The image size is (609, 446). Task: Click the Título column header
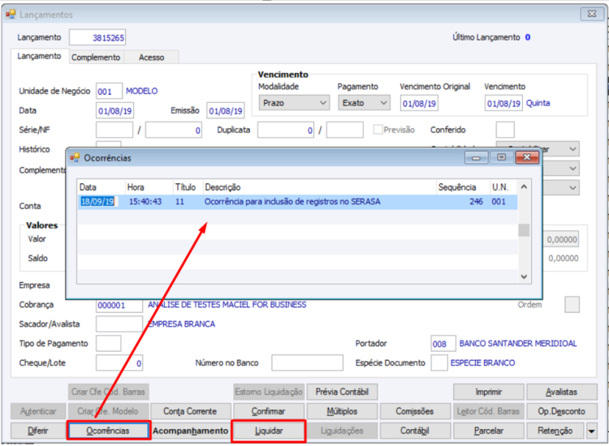(x=188, y=187)
